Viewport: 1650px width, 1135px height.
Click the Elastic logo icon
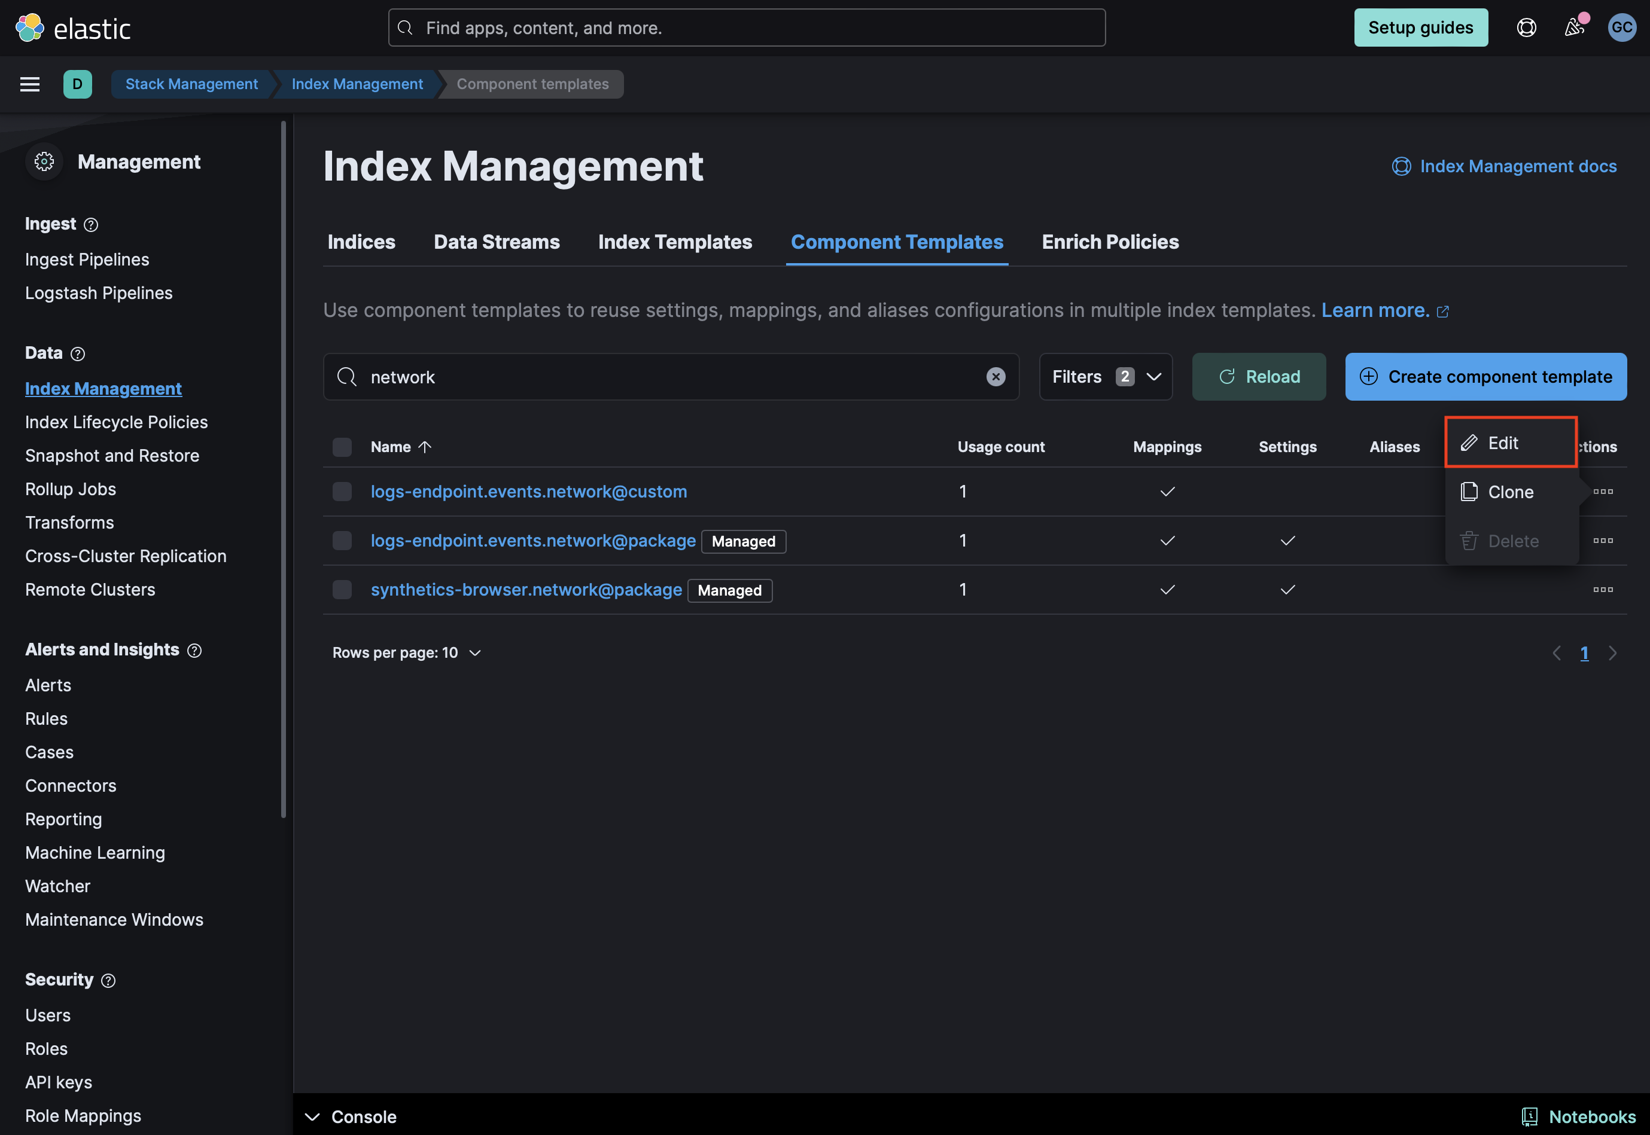30,28
